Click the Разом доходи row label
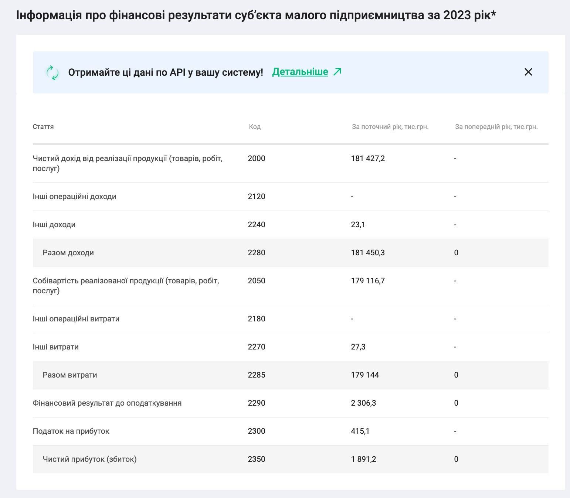This screenshot has width=570, height=498. point(68,253)
